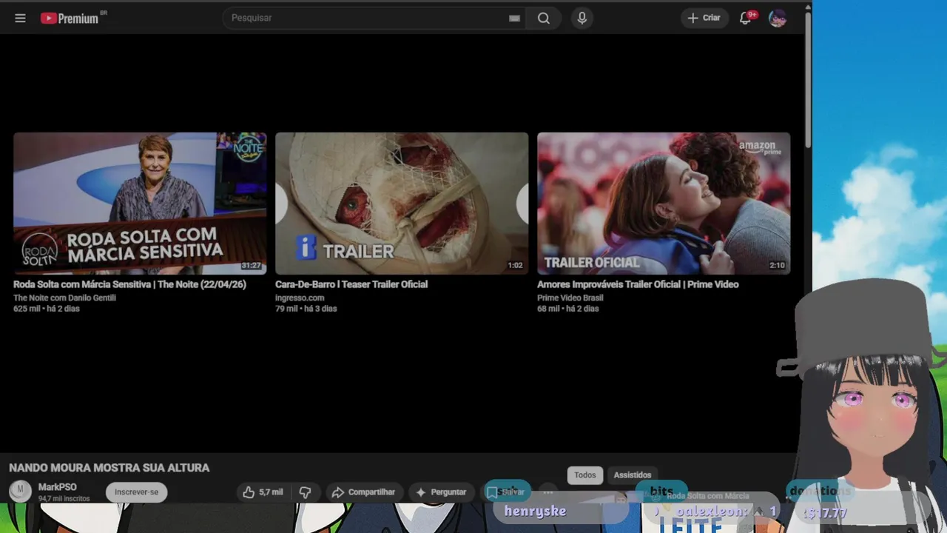The image size is (947, 533).
Task: Open channel ingresso.com
Action: click(300, 298)
